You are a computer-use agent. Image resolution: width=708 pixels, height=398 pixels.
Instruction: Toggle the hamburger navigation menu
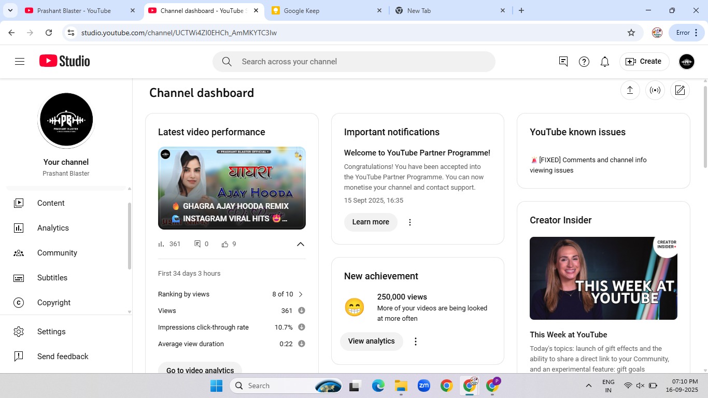point(20,62)
